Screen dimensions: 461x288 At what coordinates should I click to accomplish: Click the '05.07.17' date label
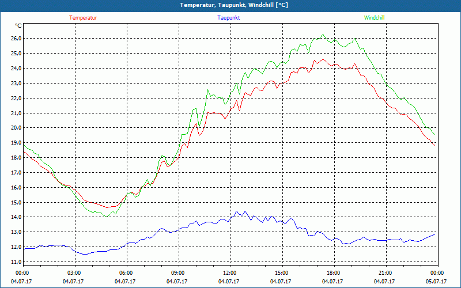pyautogui.click(x=436, y=282)
